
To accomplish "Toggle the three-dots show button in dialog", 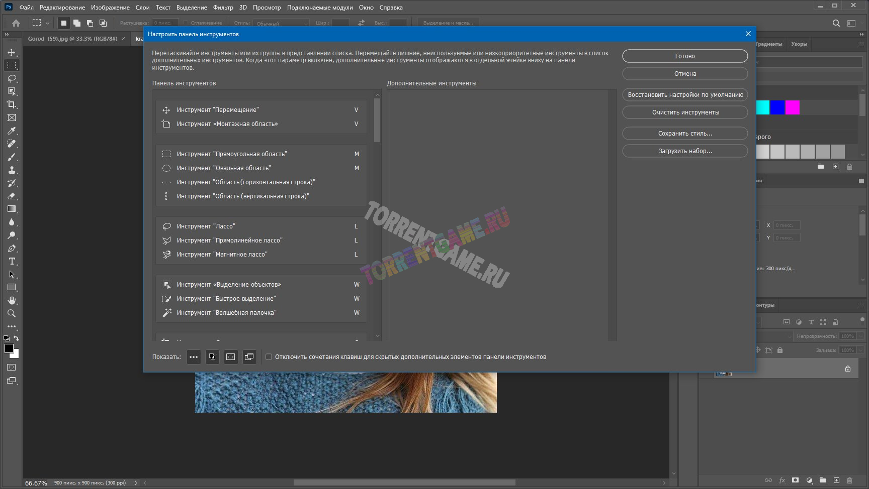I will click(x=194, y=357).
